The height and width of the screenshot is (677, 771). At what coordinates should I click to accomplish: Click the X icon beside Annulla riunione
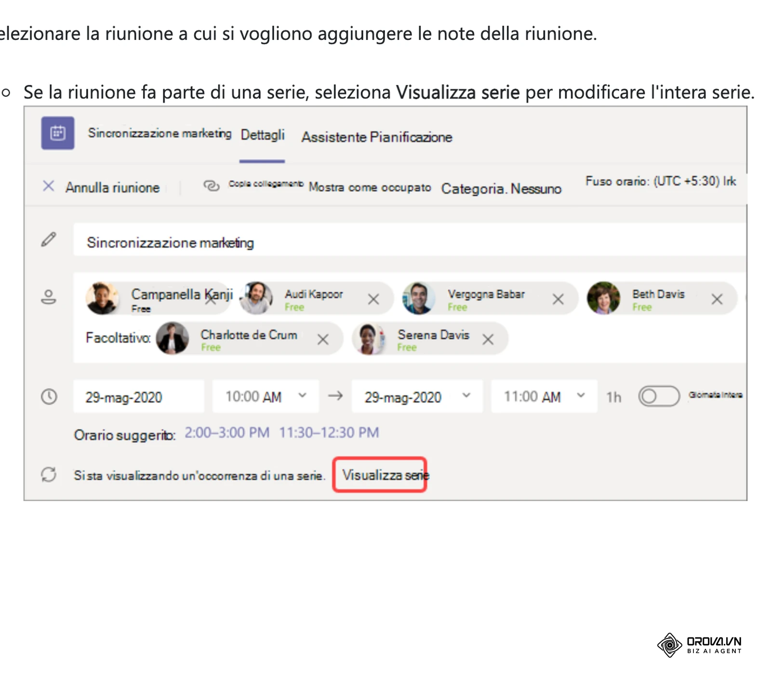tap(49, 186)
